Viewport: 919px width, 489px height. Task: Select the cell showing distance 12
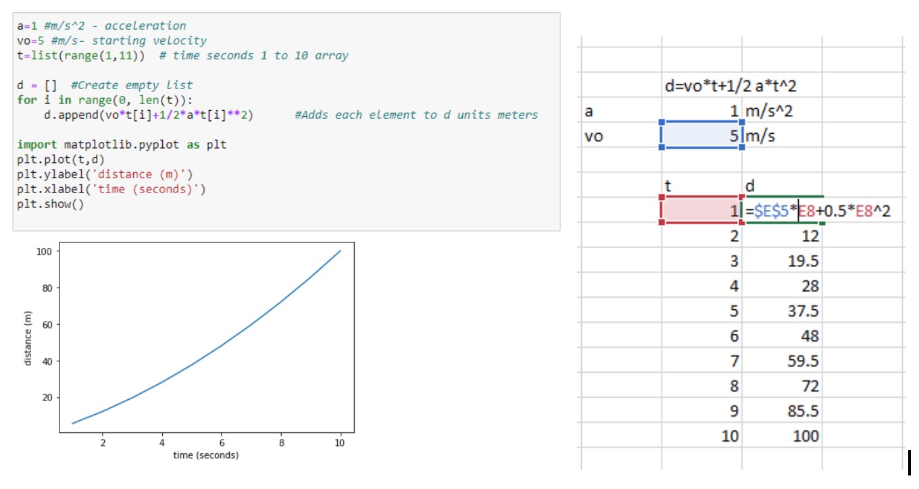click(783, 236)
